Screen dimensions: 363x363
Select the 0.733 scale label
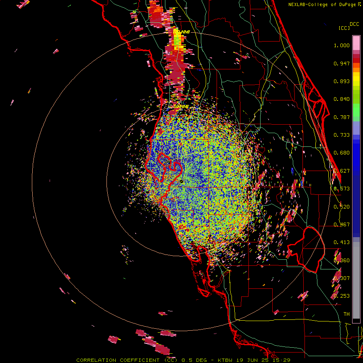tap(342, 135)
